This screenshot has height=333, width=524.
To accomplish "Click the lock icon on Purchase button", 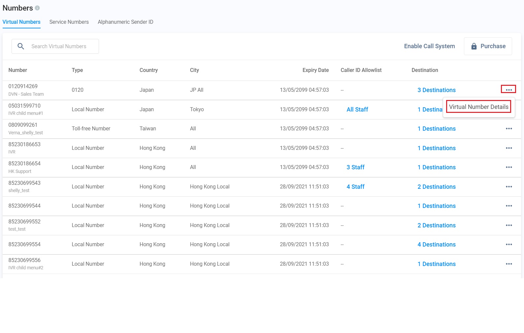I will pyautogui.click(x=474, y=46).
